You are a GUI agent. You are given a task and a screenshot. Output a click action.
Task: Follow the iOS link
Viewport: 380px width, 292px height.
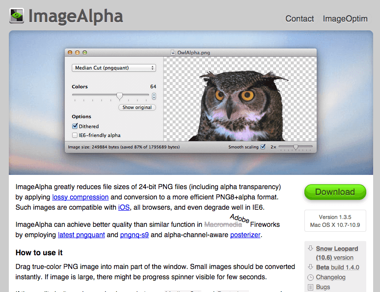point(124,207)
